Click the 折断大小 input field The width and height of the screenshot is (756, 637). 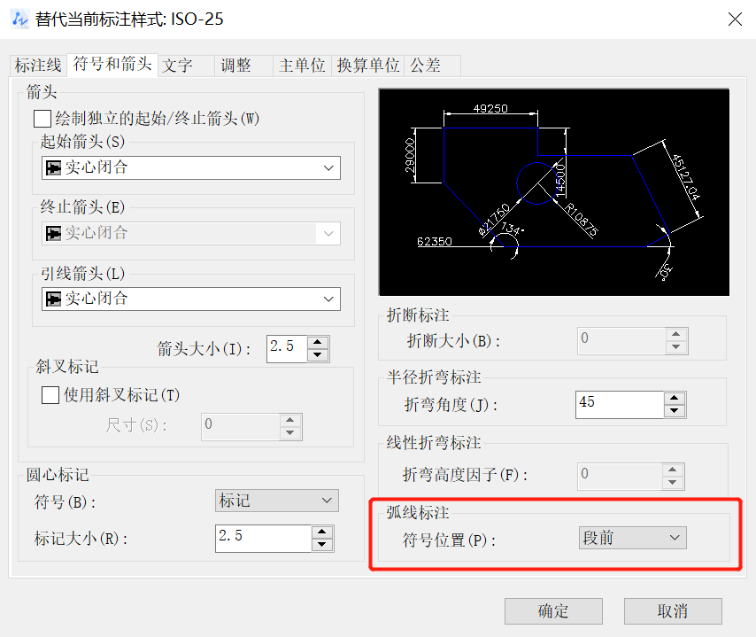click(621, 341)
